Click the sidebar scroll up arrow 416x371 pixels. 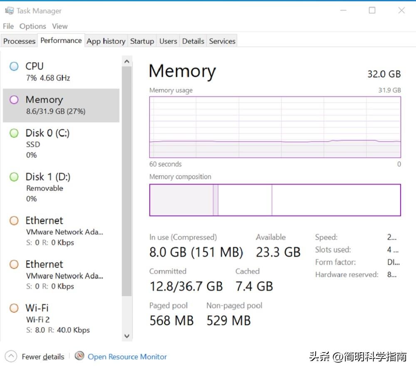coord(127,62)
